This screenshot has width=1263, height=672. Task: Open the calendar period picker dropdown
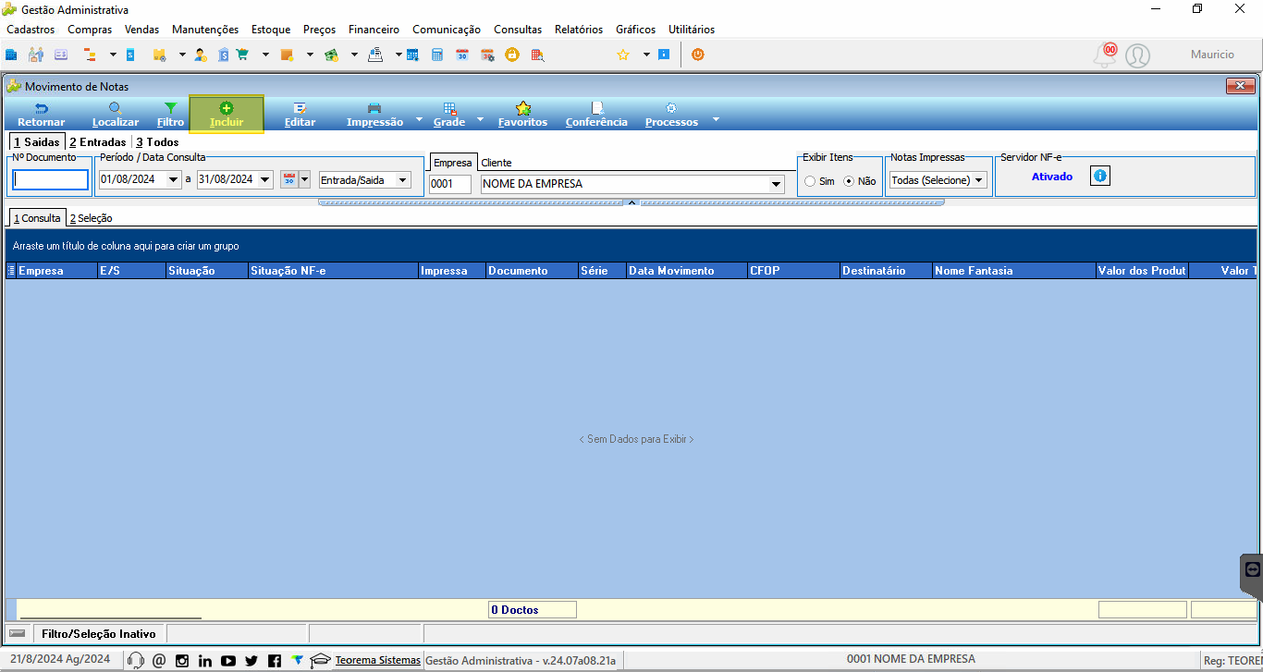point(304,179)
